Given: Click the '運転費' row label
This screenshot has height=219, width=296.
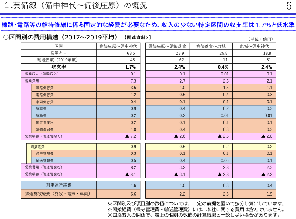Looking at the screenshot, I should 41,108.
